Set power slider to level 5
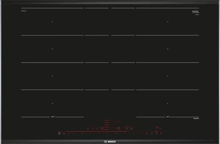 (x=107, y=133)
